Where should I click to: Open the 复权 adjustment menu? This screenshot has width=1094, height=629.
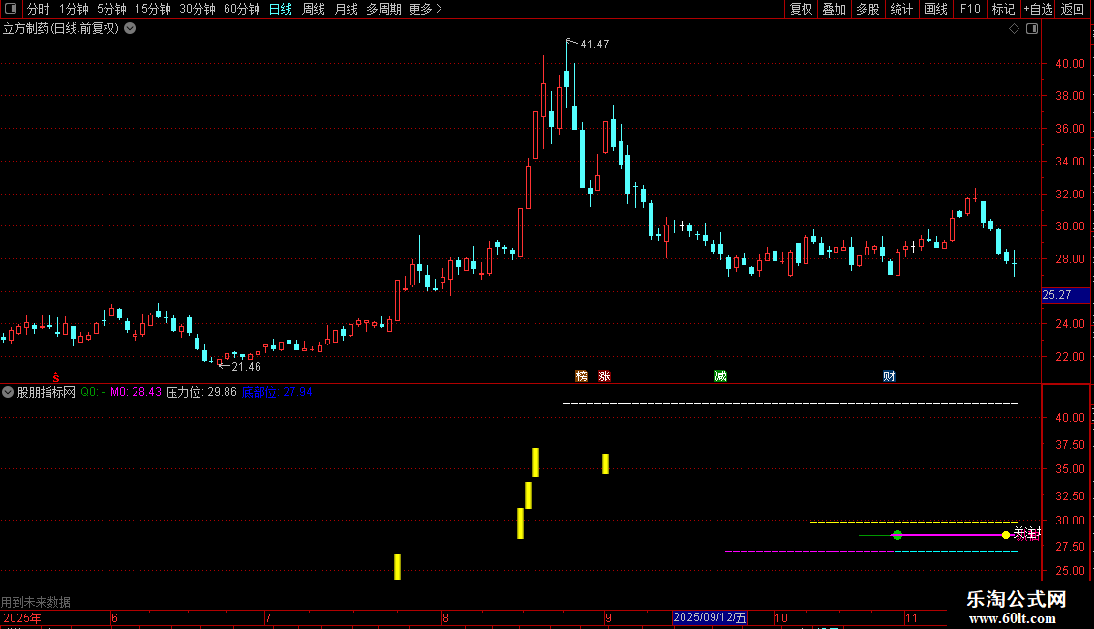pyautogui.click(x=801, y=9)
